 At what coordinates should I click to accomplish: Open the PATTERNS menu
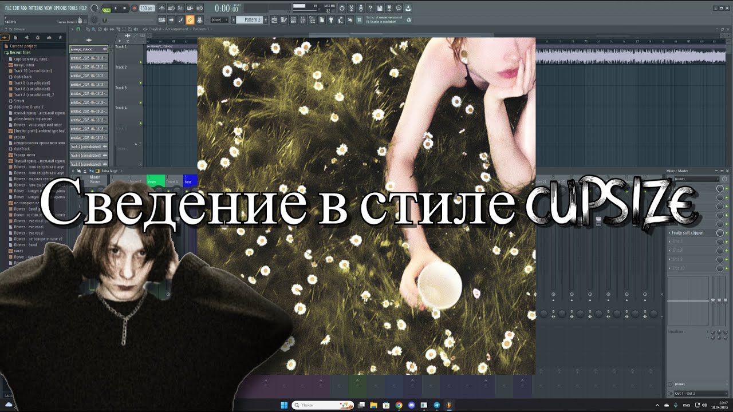tap(35, 8)
